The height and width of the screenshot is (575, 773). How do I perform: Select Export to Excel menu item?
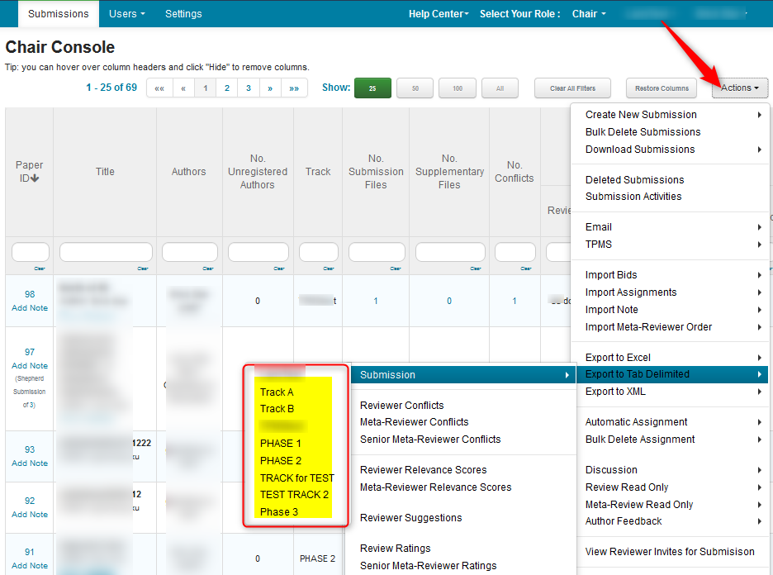click(618, 358)
